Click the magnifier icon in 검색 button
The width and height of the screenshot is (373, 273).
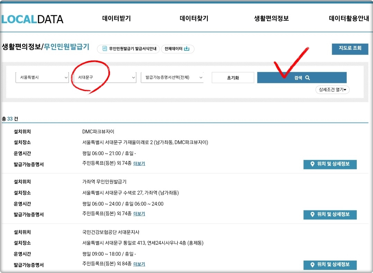[x=307, y=78]
